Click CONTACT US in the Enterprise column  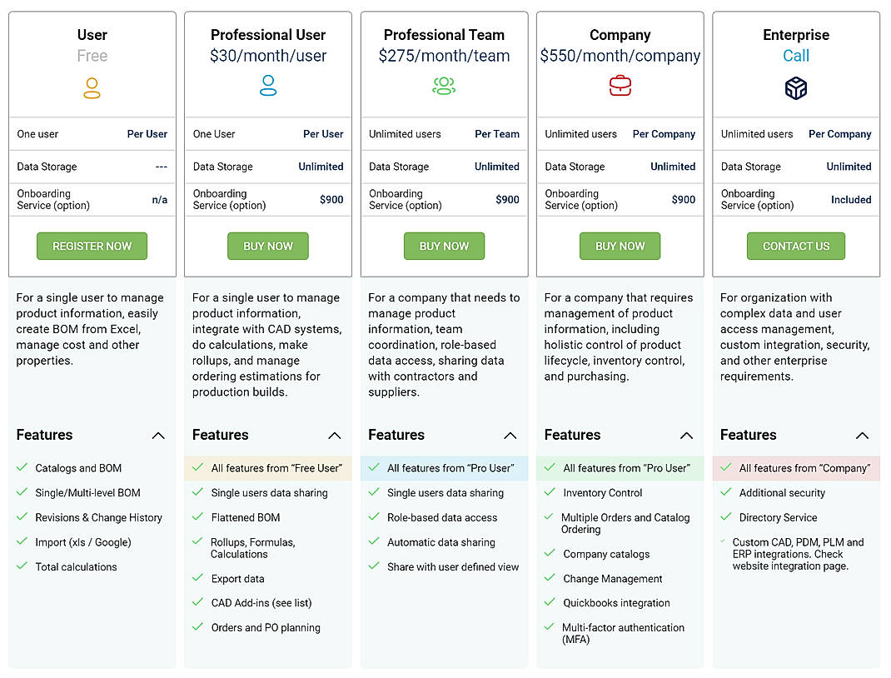[795, 246]
